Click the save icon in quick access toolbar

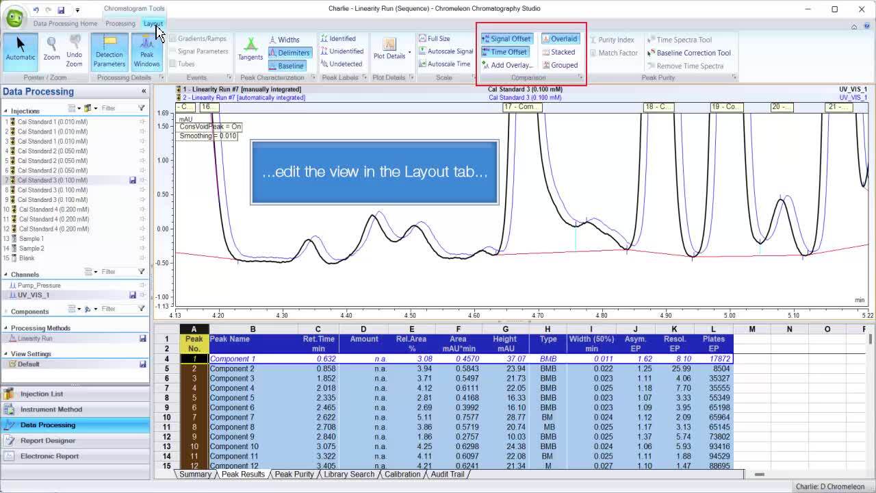tap(61, 10)
